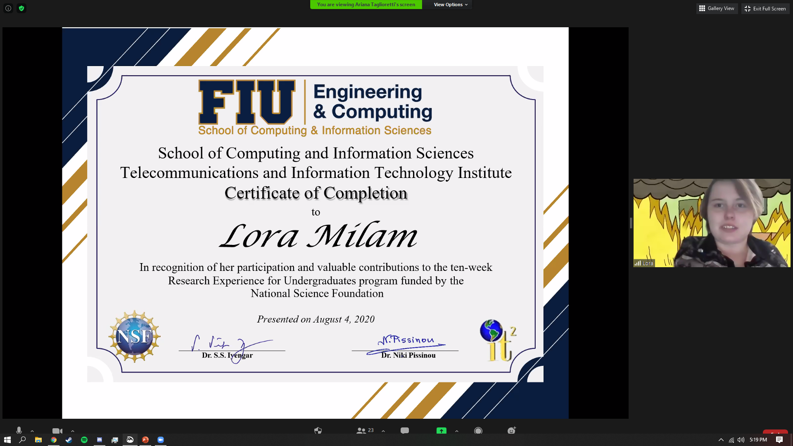The image size is (793, 446).
Task: Switch to Gallery View
Action: coord(717,8)
